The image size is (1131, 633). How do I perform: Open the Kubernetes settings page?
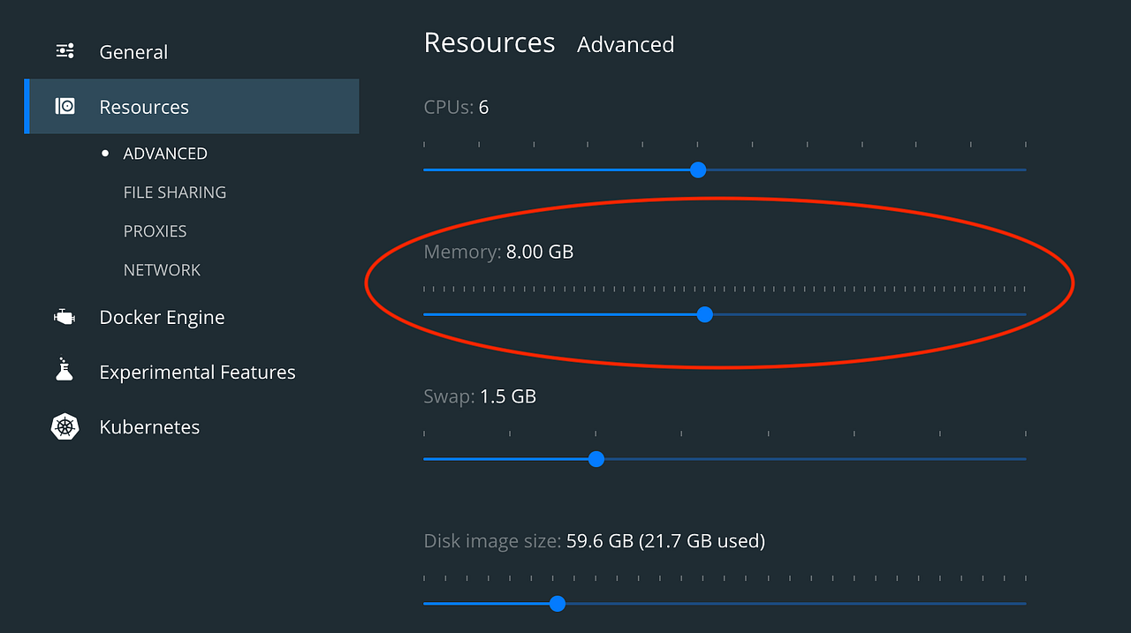pyautogui.click(x=149, y=426)
